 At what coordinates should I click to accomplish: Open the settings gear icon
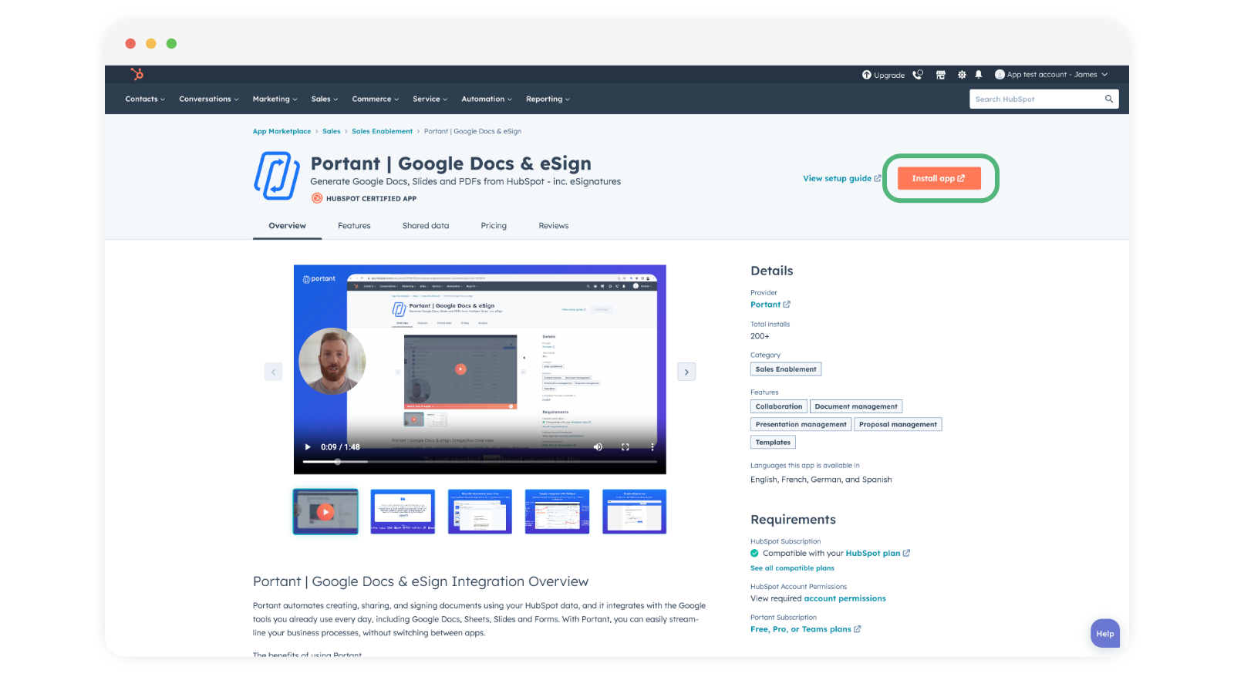click(x=962, y=75)
